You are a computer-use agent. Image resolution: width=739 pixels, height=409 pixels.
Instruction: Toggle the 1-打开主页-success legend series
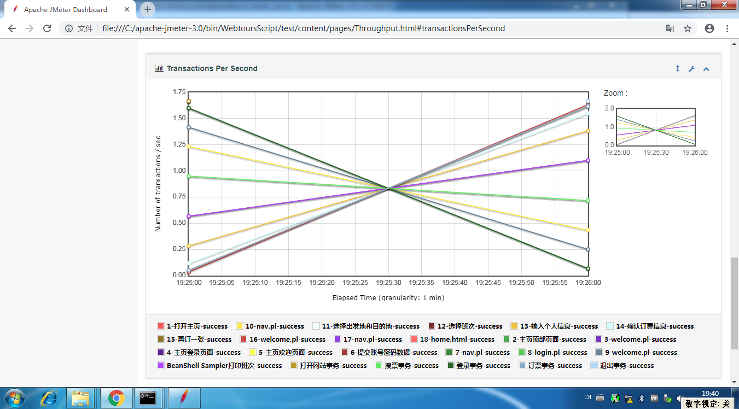coord(192,326)
